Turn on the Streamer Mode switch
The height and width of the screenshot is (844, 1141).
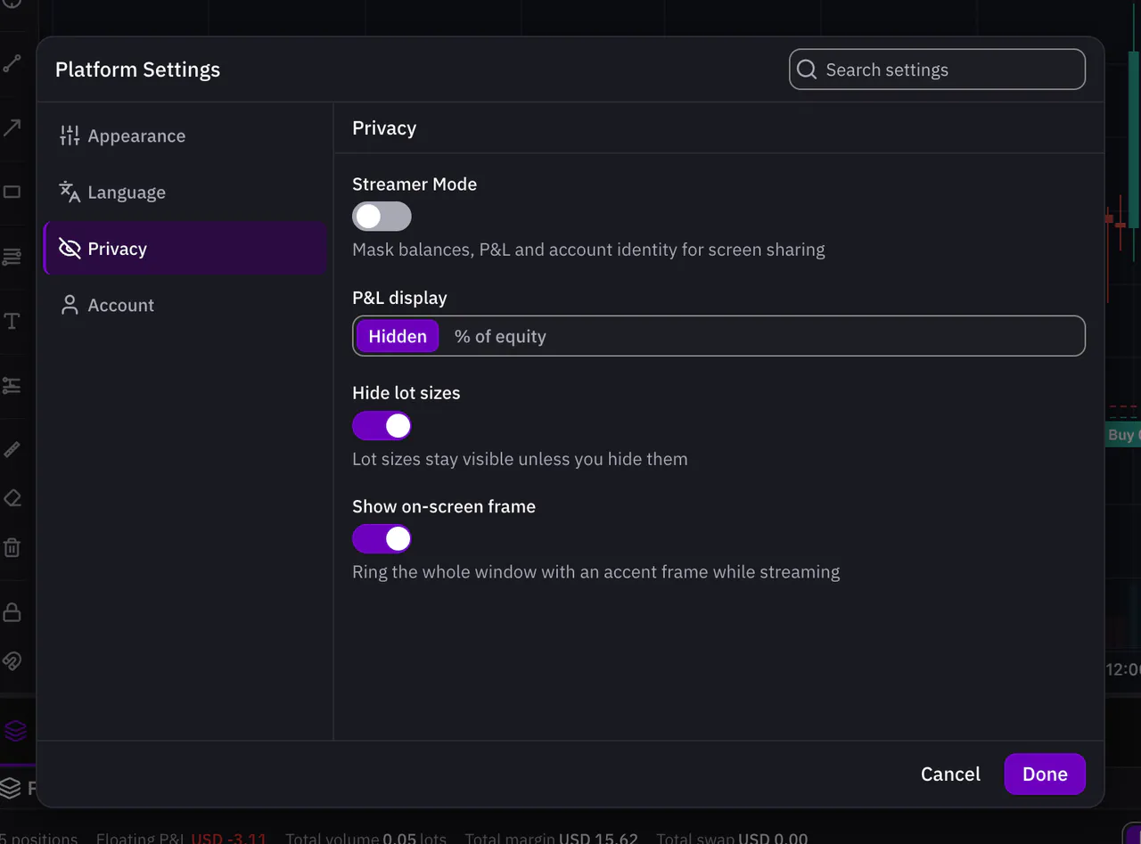(x=382, y=217)
